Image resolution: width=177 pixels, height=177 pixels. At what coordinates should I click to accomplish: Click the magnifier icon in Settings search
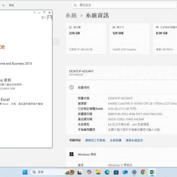[x=75, y=5]
